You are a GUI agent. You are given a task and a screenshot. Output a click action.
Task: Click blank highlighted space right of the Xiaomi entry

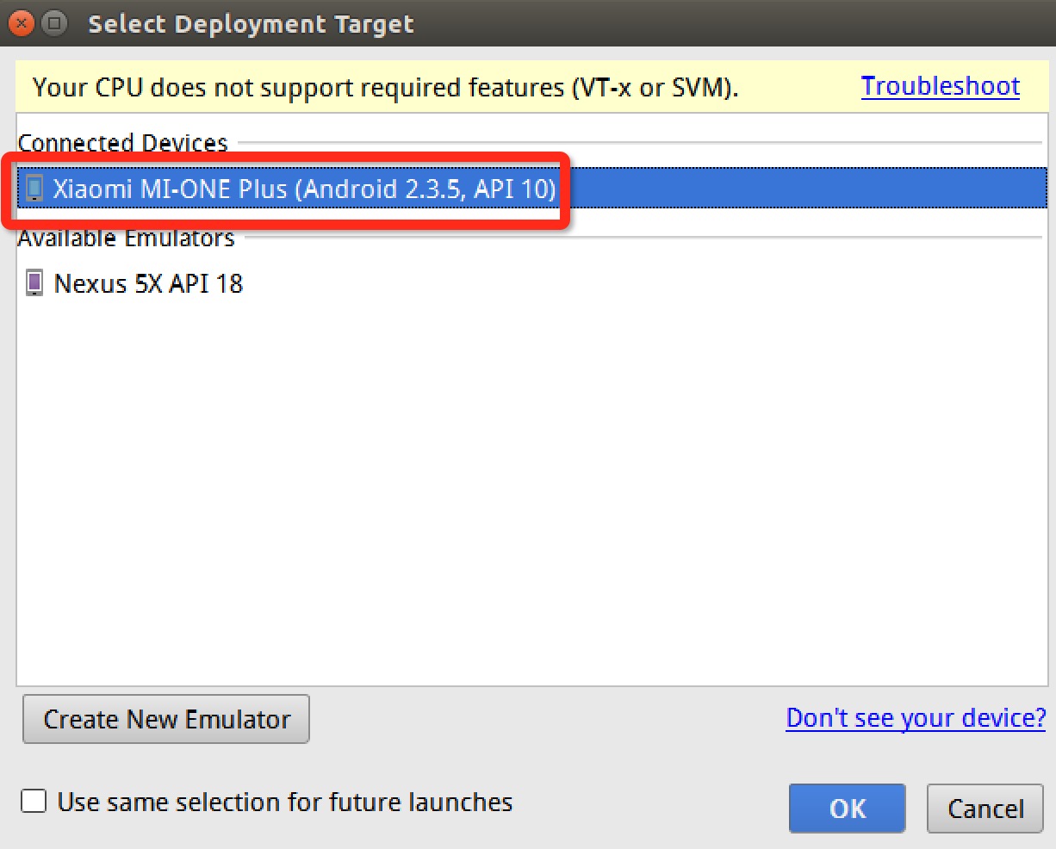tap(801, 189)
